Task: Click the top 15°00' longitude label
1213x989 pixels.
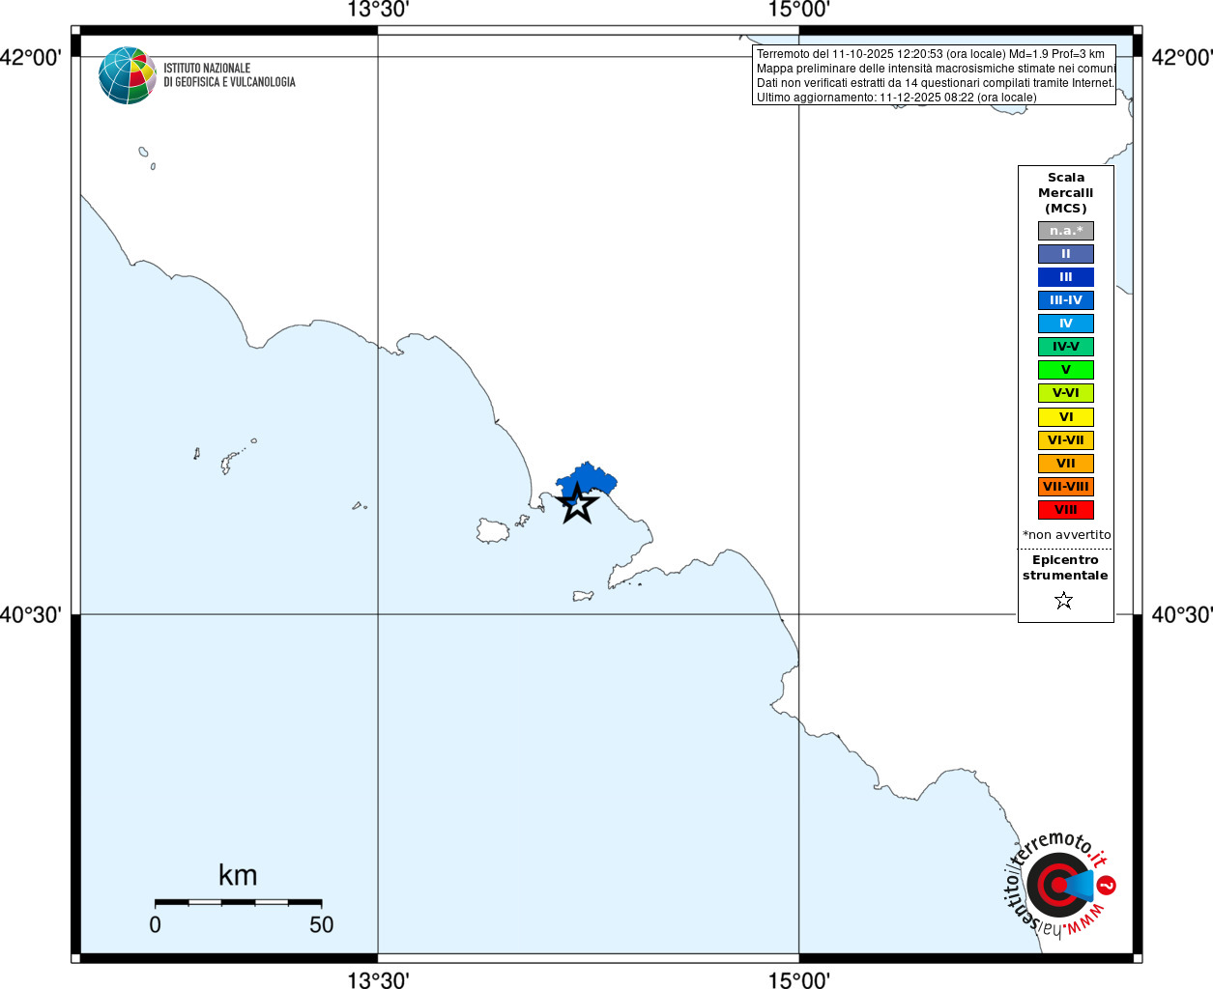Action: [799, 10]
